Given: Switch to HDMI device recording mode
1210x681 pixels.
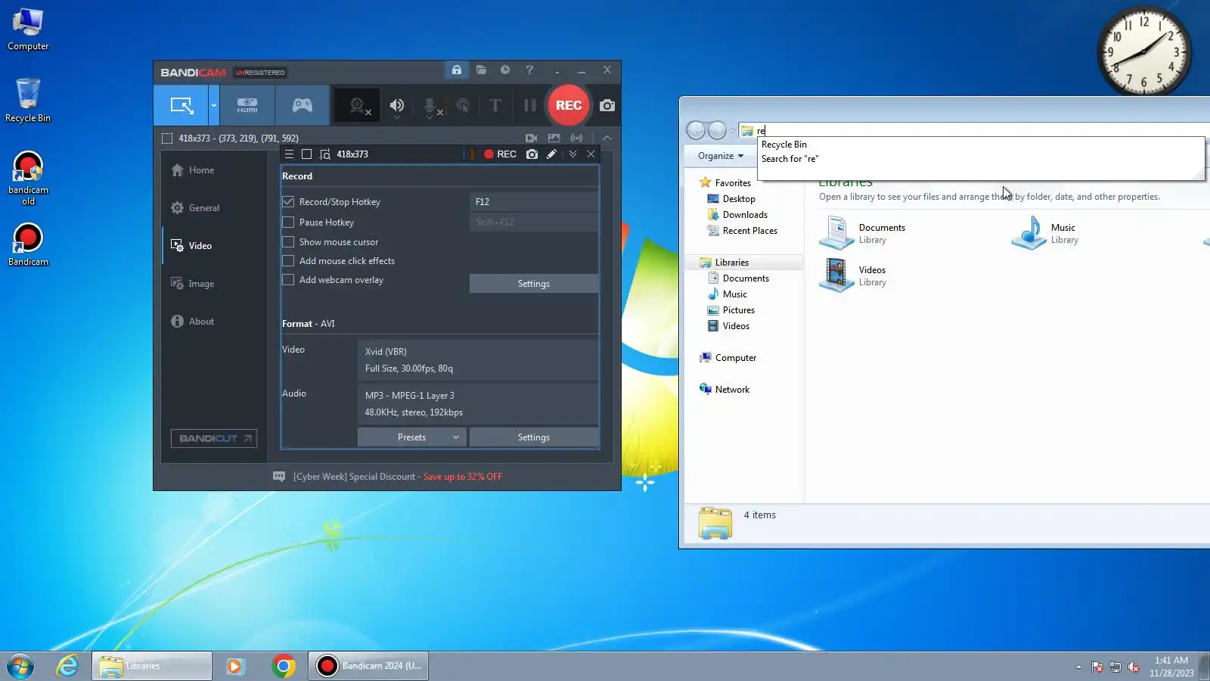Looking at the screenshot, I should (247, 105).
